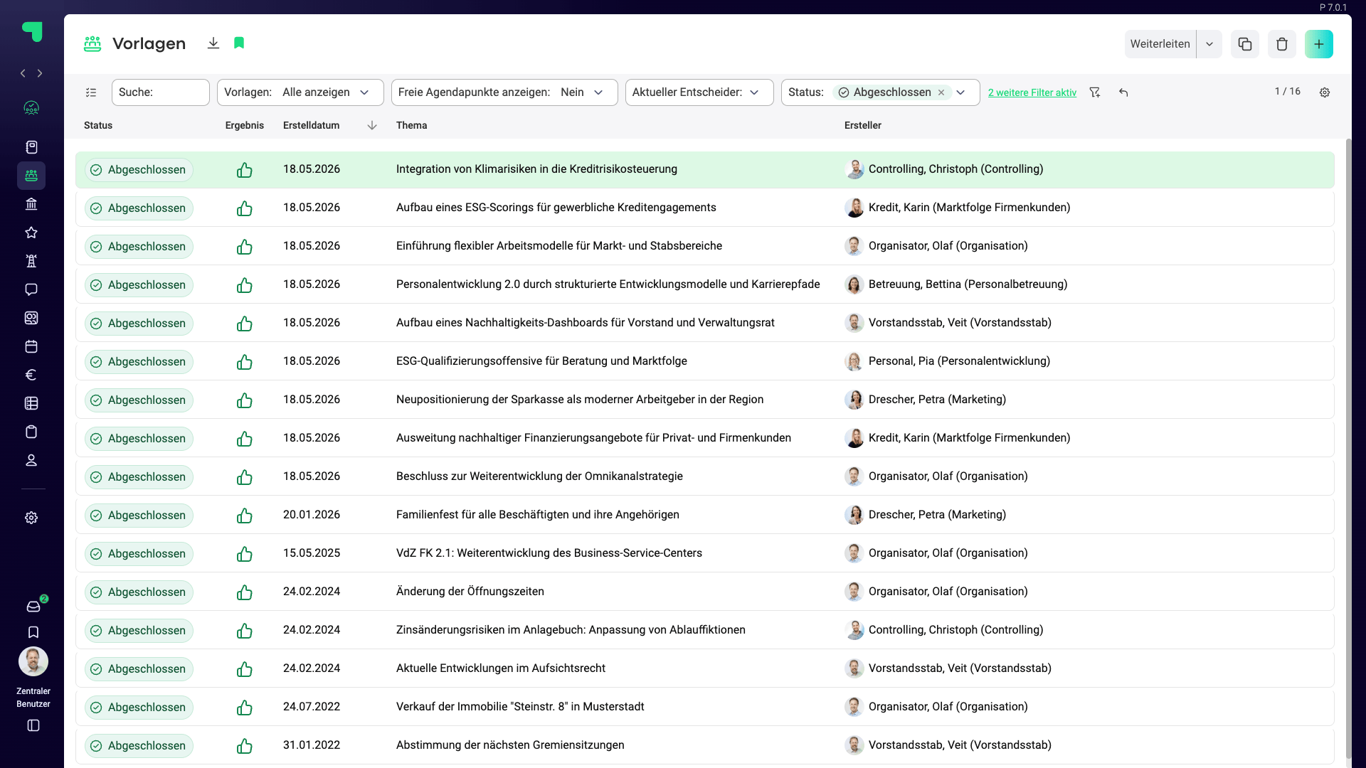The width and height of the screenshot is (1366, 768).
Task: Open Freie Agendapunkte anzeigen dropdown
Action: point(504,92)
